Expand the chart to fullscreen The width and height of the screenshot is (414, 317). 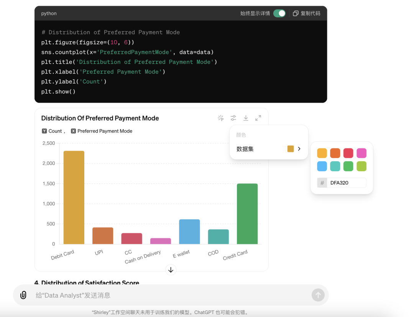[x=258, y=118]
